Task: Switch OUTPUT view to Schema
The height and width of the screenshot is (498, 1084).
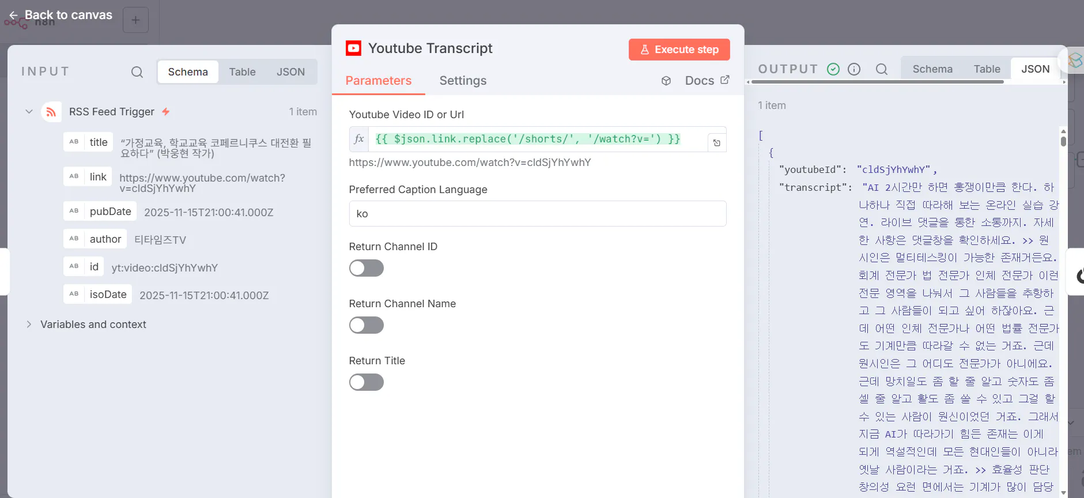Action: (x=932, y=69)
